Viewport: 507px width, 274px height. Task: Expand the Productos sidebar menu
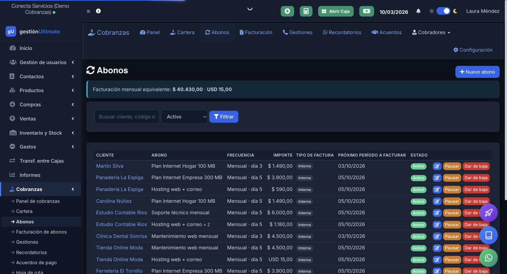pos(40,90)
